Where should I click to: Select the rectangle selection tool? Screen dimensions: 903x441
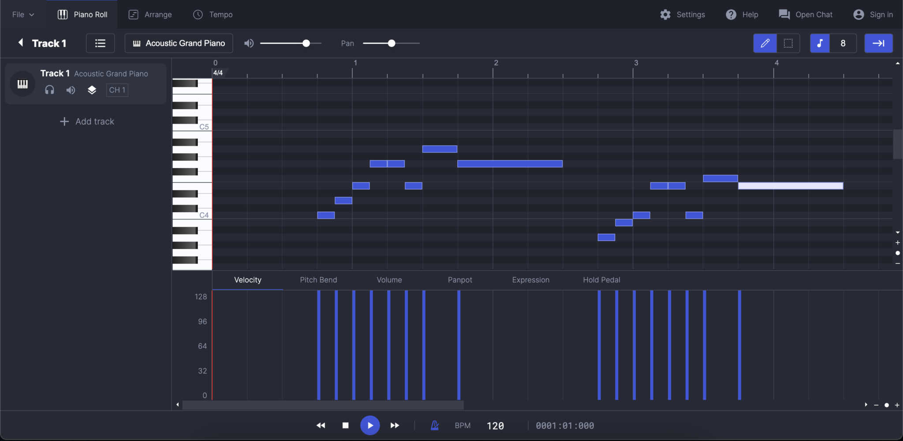pyautogui.click(x=788, y=43)
